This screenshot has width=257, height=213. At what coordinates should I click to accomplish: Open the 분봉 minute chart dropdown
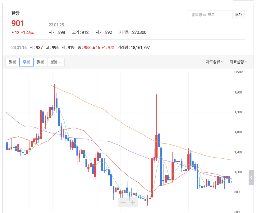point(56,62)
